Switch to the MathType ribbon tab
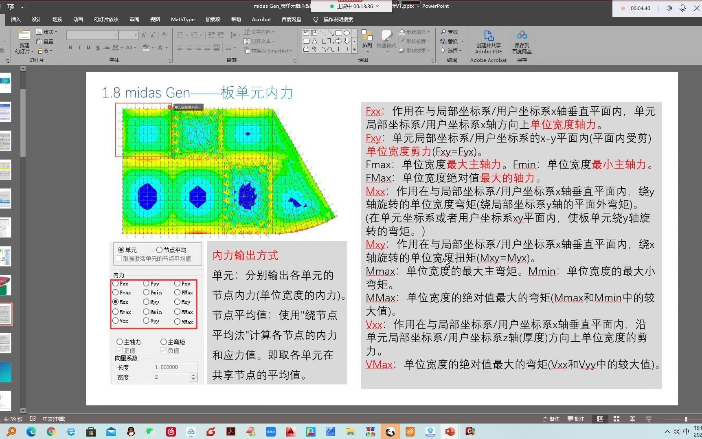The image size is (702, 439). (182, 19)
